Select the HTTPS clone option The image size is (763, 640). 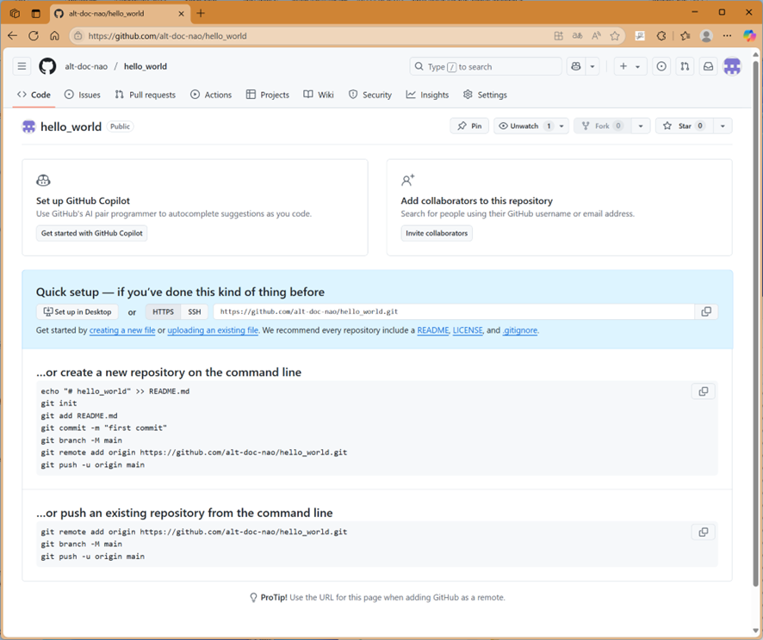click(x=163, y=312)
